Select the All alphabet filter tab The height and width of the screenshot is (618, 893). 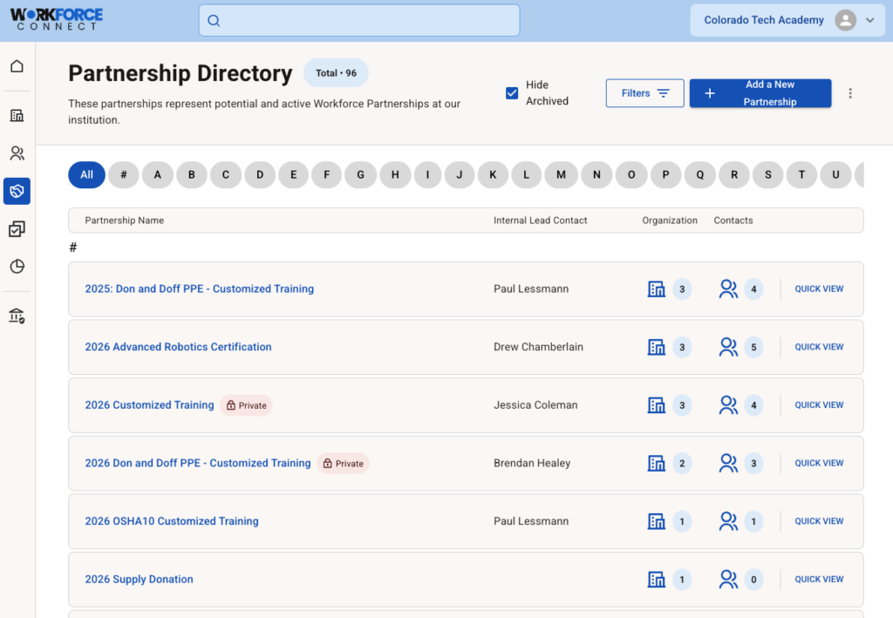(86, 174)
